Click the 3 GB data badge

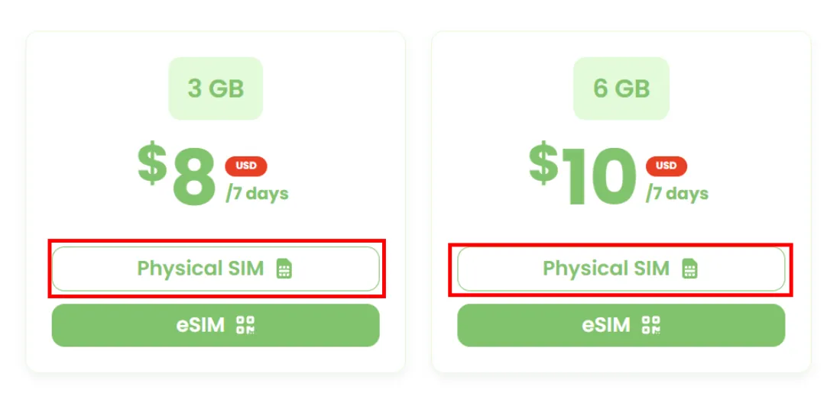[216, 89]
